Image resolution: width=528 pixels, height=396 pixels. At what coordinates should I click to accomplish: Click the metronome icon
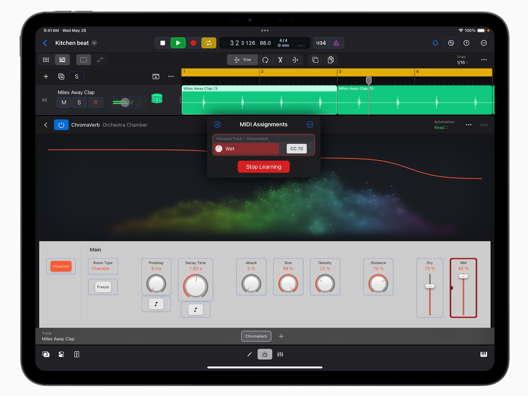coord(336,43)
